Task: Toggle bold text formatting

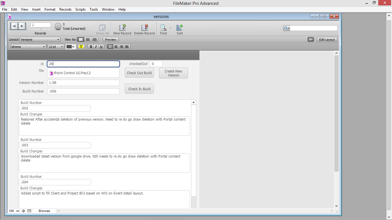Action: click(91, 47)
